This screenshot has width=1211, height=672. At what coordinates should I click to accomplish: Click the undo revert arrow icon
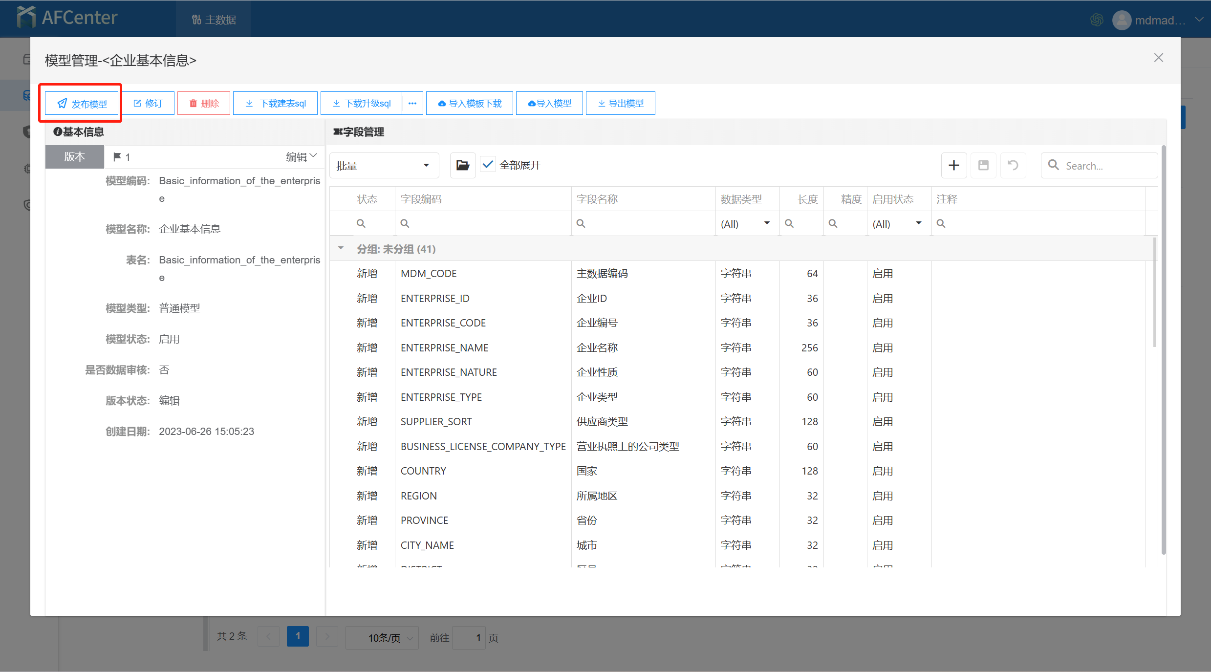click(1013, 166)
